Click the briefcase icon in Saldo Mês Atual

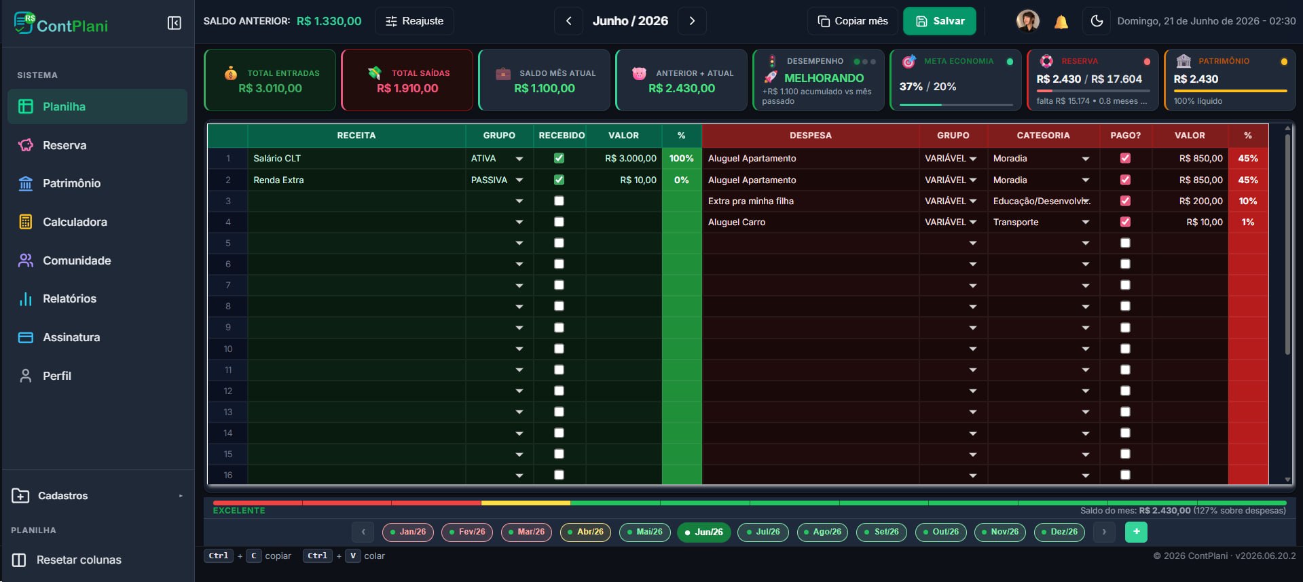(503, 73)
